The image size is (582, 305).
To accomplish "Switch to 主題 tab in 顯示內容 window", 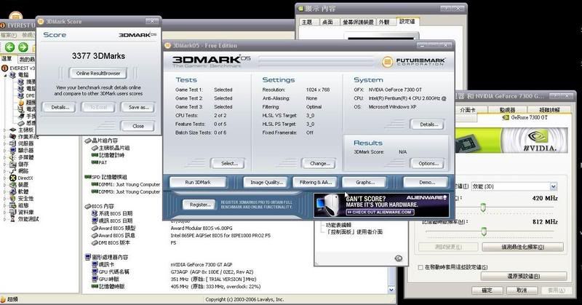I will 307,23.
